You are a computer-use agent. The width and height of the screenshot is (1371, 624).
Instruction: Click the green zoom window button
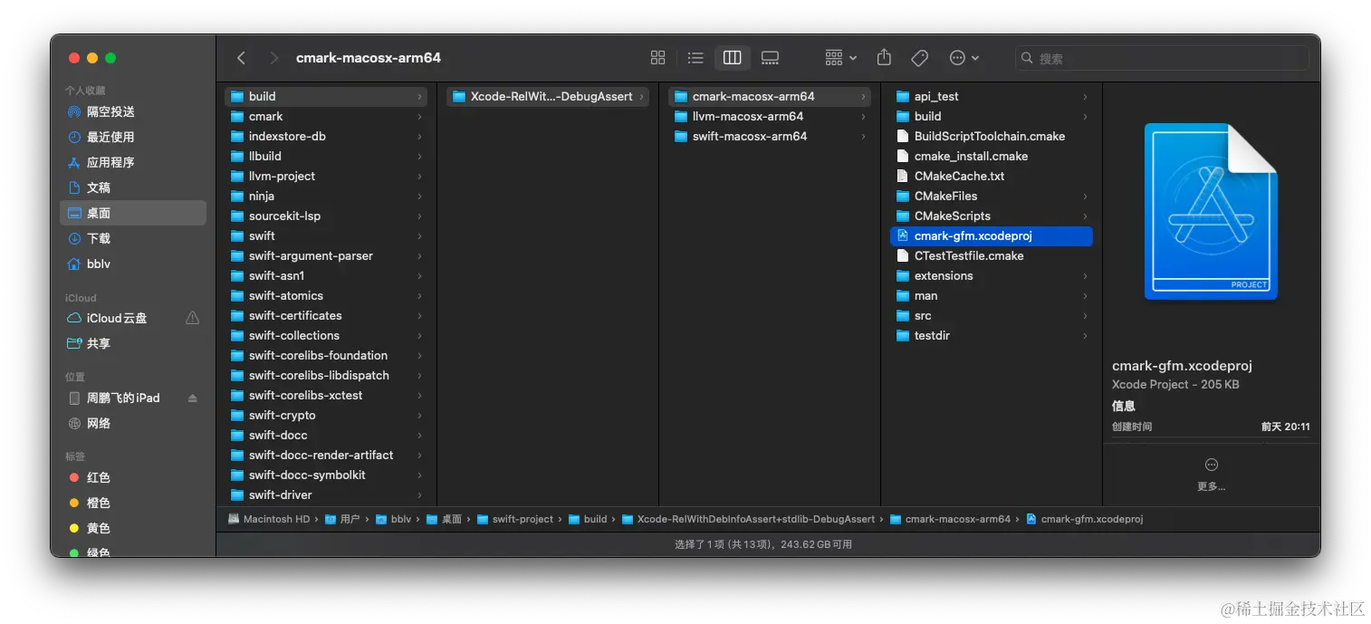pos(110,58)
